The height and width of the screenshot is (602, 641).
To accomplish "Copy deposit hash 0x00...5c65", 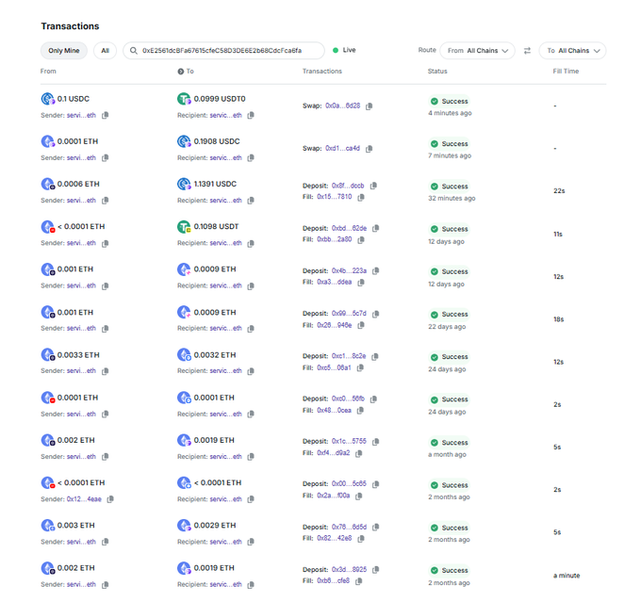I will coord(376,484).
